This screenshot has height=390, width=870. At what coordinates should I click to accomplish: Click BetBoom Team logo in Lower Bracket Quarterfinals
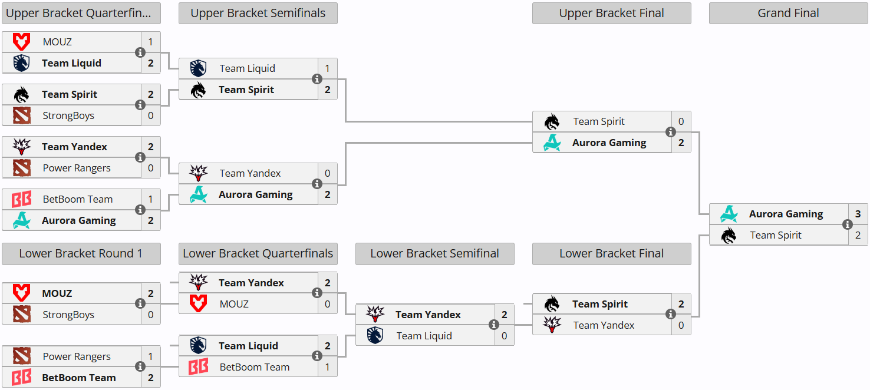tap(198, 367)
